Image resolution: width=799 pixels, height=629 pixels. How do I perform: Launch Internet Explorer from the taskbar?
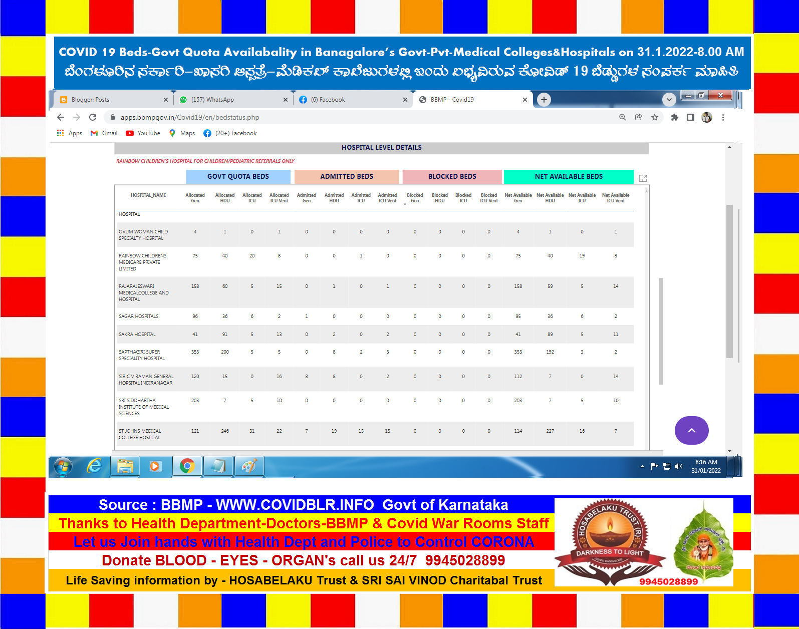pyautogui.click(x=94, y=466)
